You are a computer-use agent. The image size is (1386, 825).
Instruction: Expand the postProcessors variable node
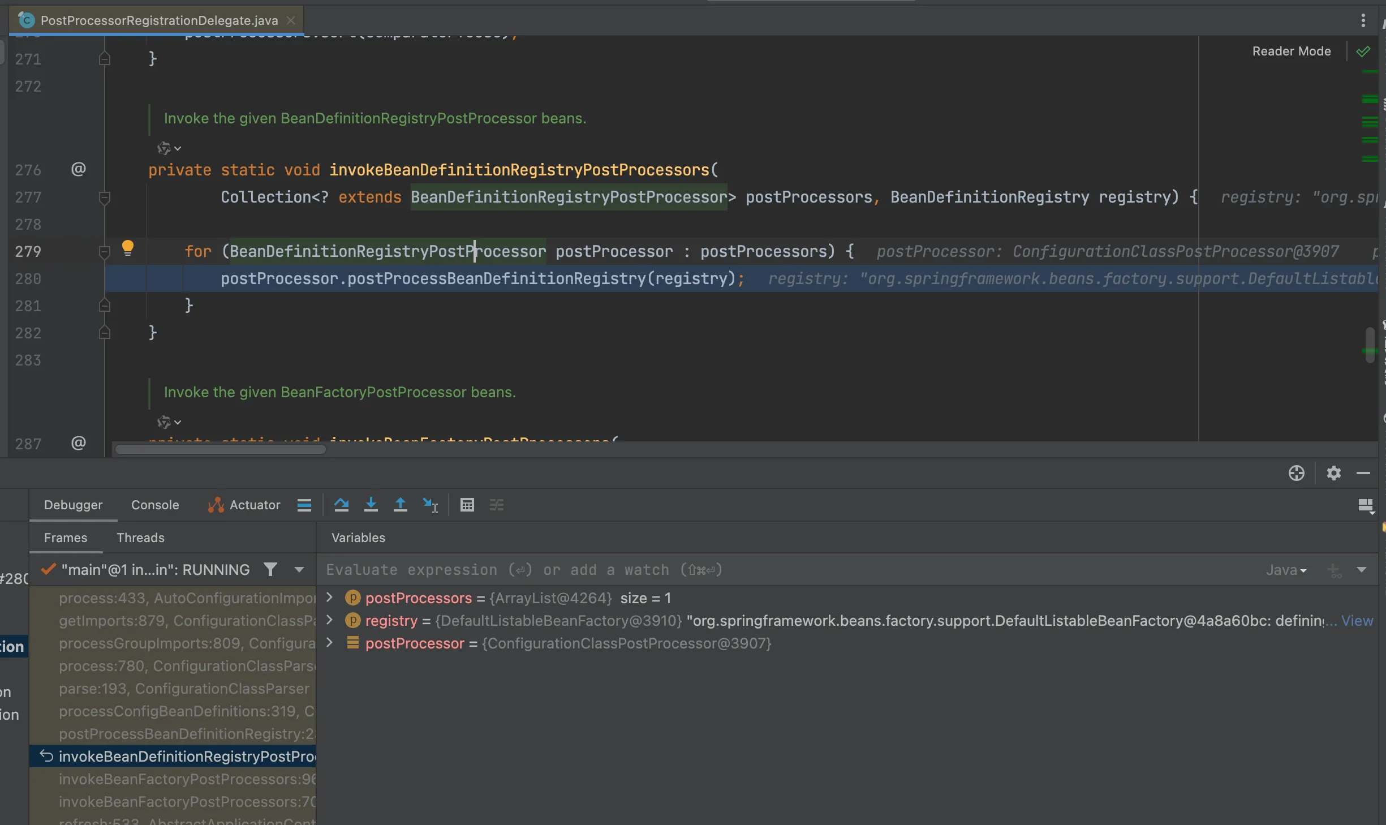[329, 598]
